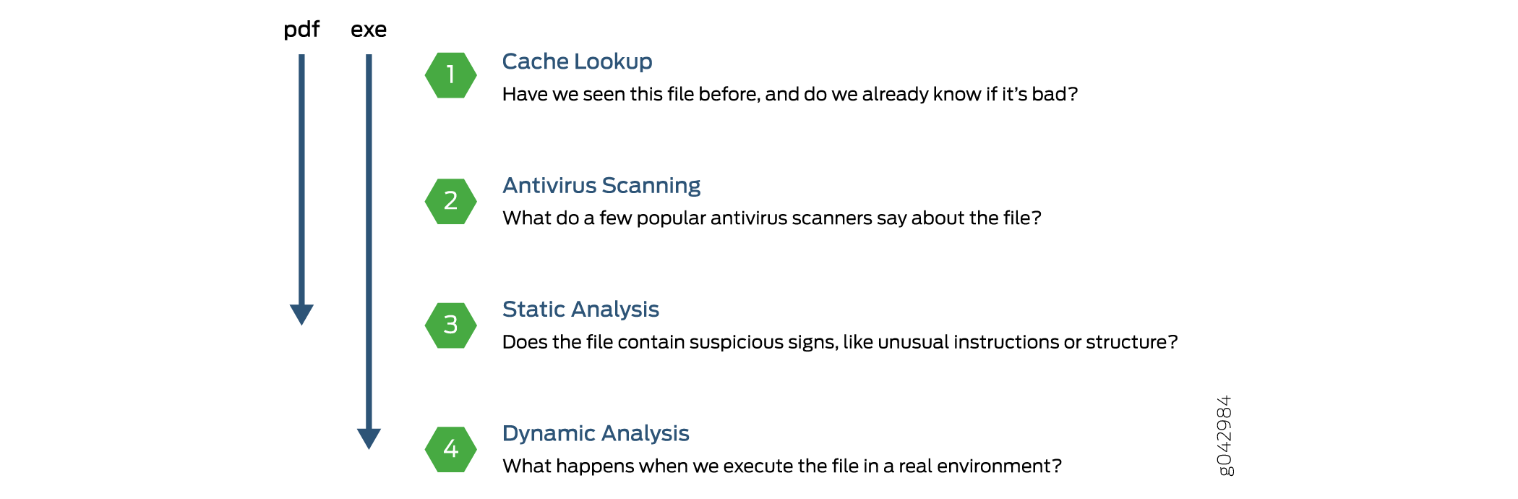
Task: Select the 'exe' label
Action: point(369,30)
